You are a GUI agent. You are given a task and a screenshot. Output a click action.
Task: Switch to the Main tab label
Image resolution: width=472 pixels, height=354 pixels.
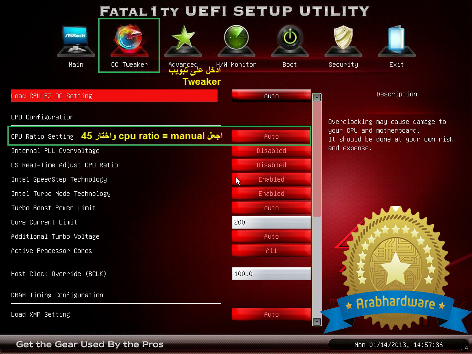(x=76, y=65)
